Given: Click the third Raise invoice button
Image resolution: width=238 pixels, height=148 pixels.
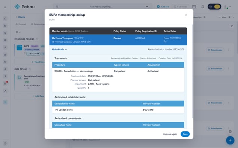Looking at the screenshot, I should tap(215, 103).
